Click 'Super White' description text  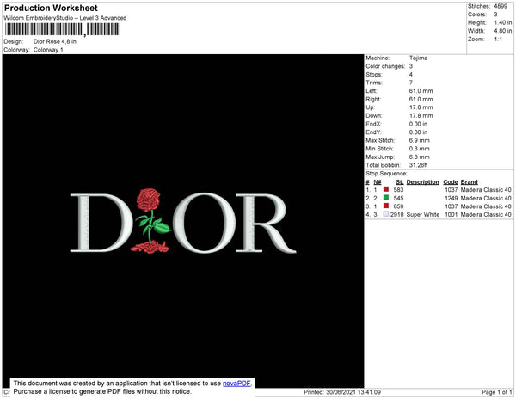(423, 214)
